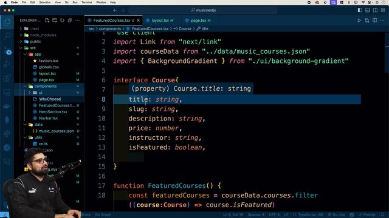Toggle primary side bar visibility

point(360,10)
